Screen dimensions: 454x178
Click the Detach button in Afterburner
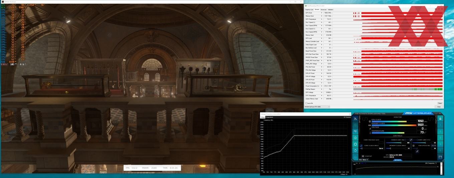tap(398, 160)
